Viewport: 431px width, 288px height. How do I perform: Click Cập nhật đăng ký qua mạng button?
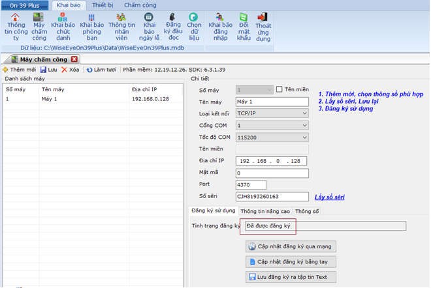click(x=291, y=247)
